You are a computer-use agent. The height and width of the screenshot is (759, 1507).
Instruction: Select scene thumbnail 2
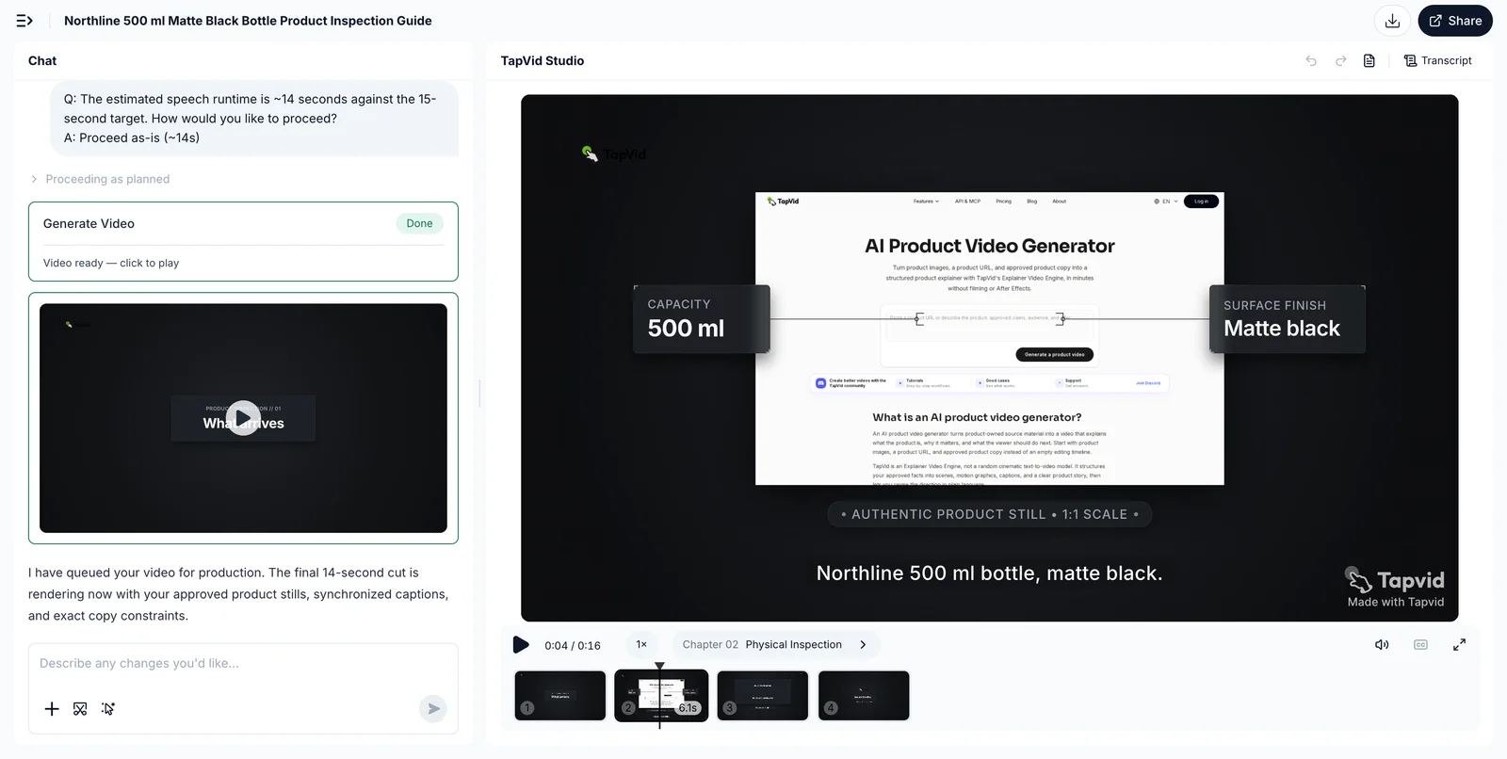[661, 696]
